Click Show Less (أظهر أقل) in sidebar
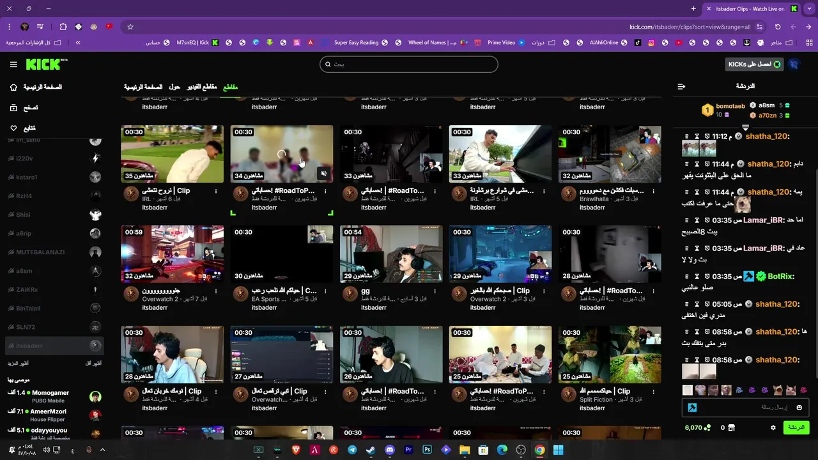 pos(93,363)
